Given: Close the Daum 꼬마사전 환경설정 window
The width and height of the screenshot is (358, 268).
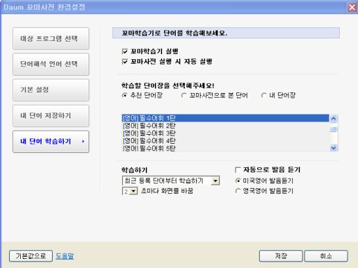Looking at the screenshot, I should click(x=352, y=7).
